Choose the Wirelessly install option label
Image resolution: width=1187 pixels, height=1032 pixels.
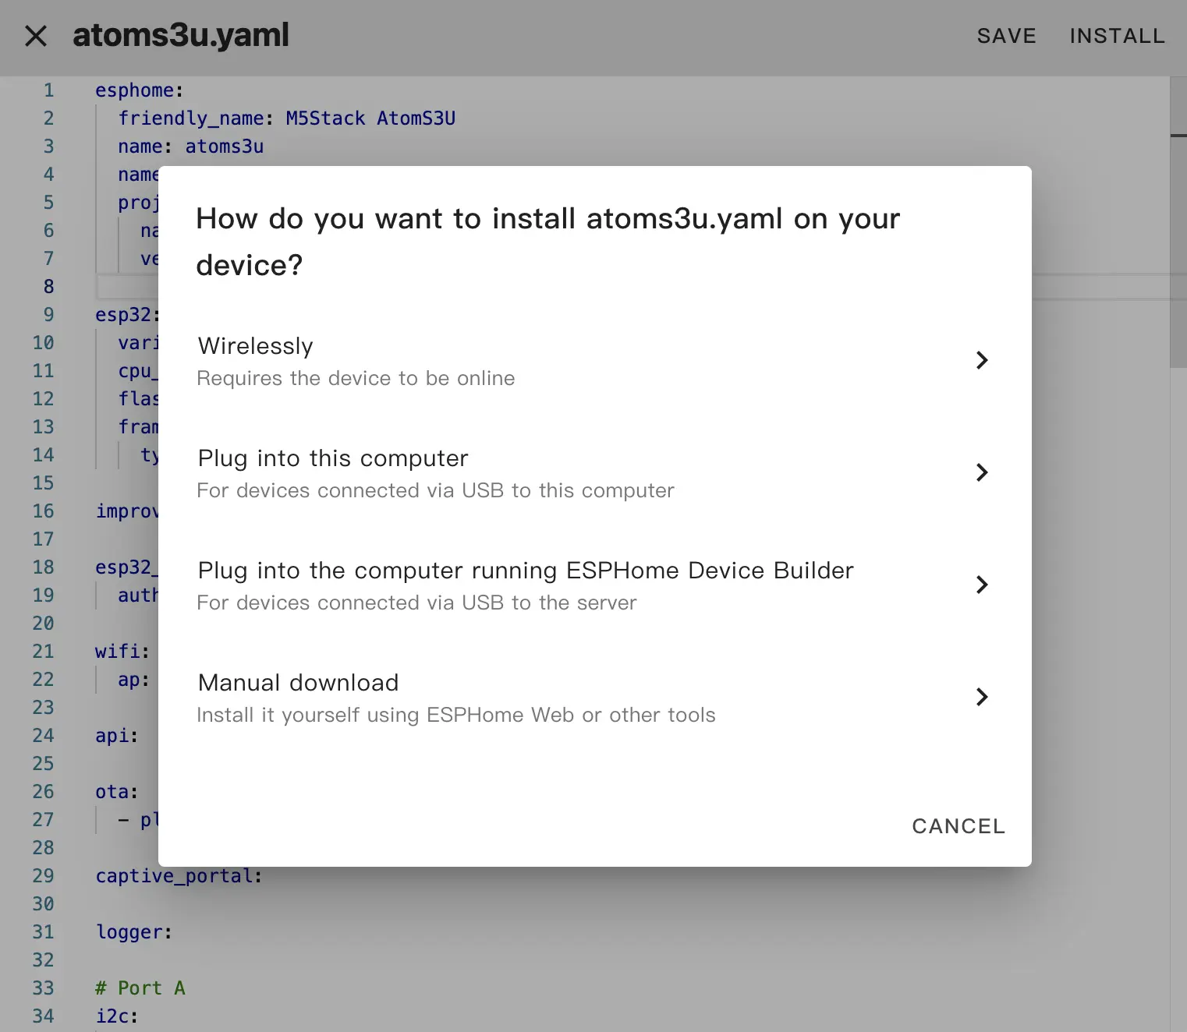(256, 346)
